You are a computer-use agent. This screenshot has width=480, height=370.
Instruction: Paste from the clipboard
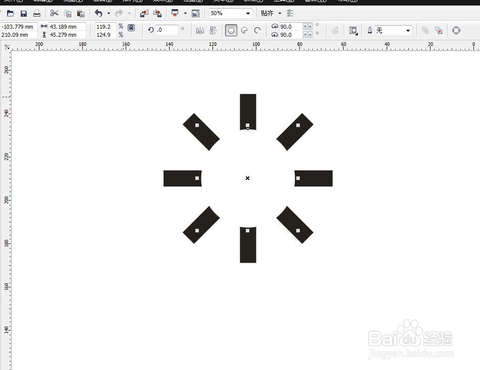coord(80,13)
